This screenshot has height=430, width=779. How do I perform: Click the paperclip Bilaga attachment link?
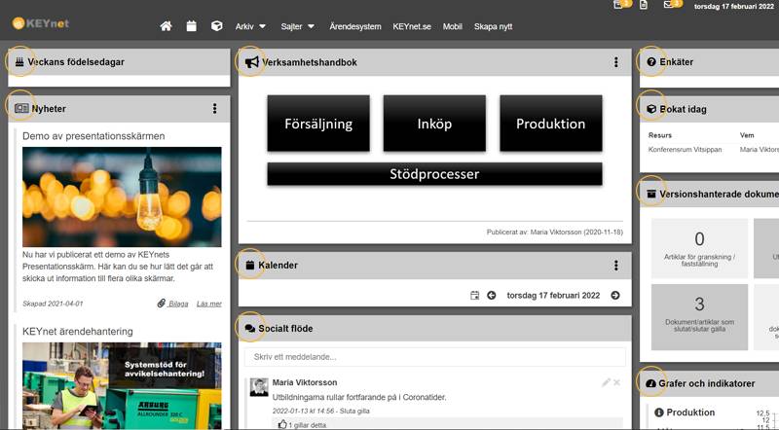[173, 304]
